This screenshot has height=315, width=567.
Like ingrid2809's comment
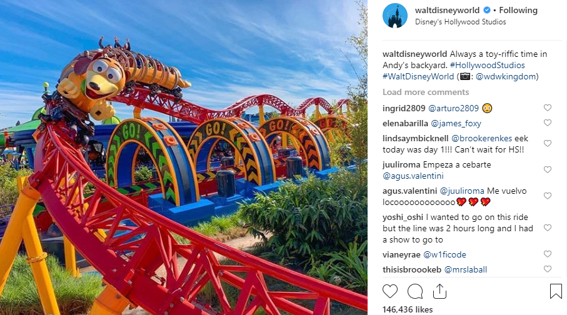tap(548, 107)
